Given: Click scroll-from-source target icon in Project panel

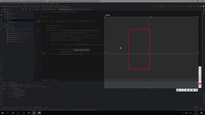Looking at the screenshot, I should coord(23,9).
